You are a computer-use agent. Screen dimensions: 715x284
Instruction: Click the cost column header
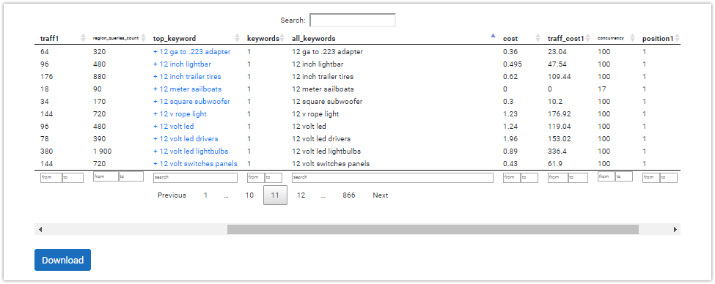coord(510,39)
